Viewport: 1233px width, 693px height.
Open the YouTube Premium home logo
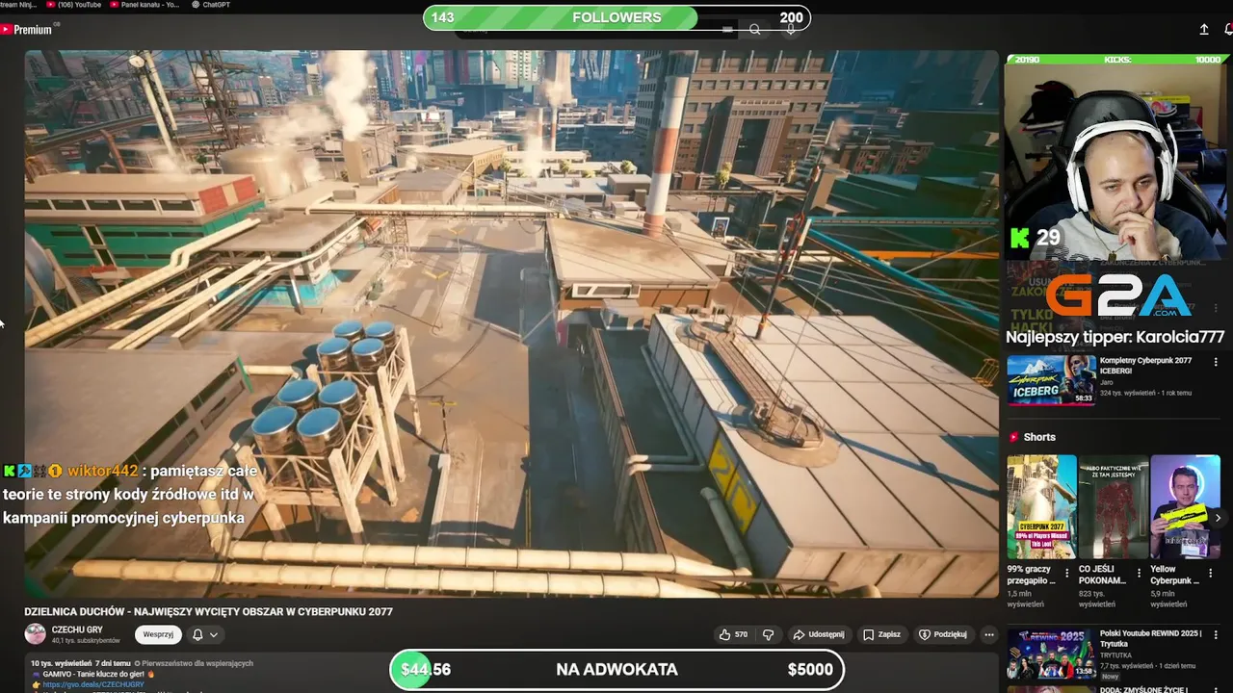point(27,30)
